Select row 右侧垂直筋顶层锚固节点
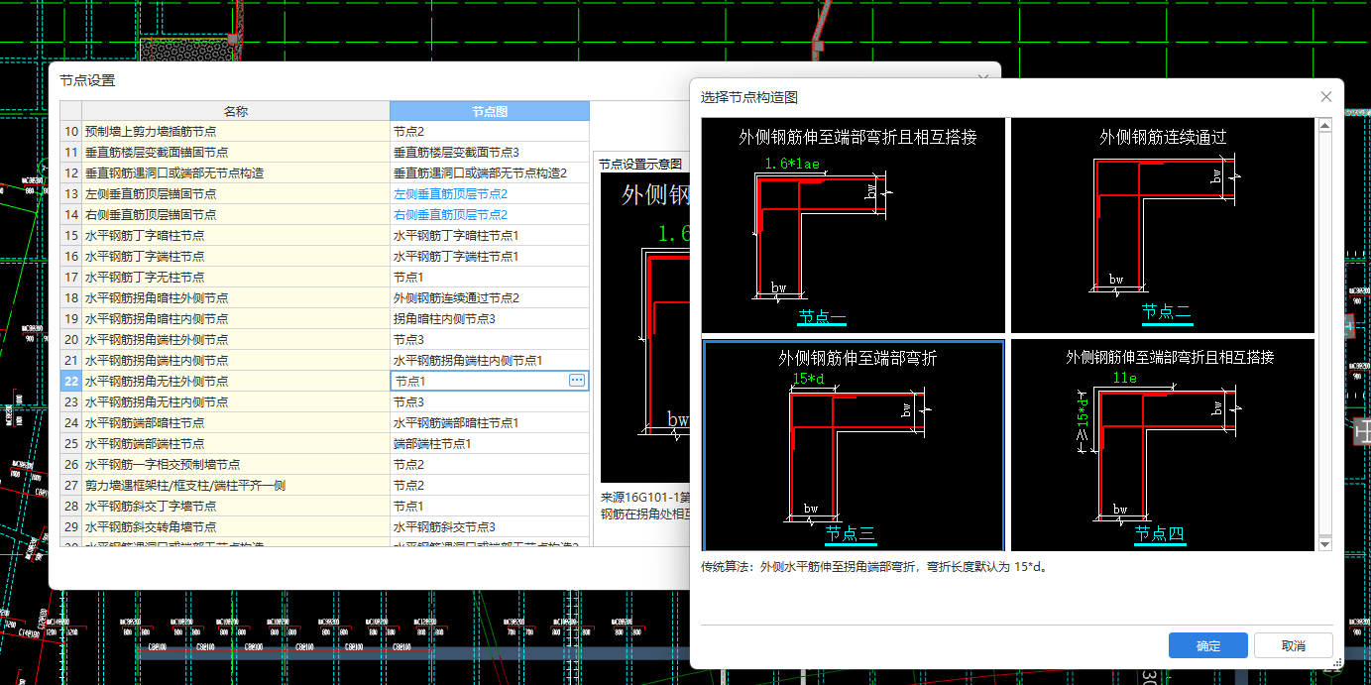 point(236,214)
